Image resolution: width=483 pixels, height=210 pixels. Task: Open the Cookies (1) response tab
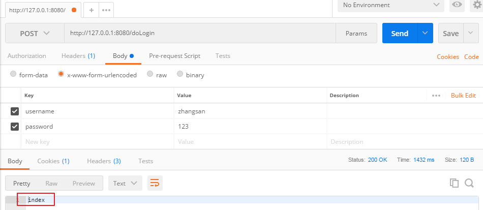pyautogui.click(x=53, y=161)
